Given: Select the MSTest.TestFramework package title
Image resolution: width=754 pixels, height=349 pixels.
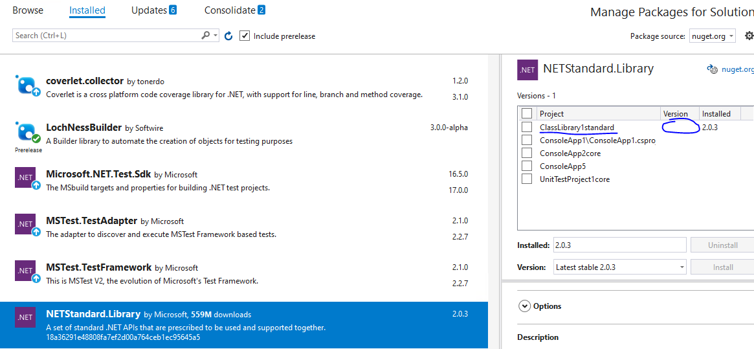Looking at the screenshot, I should (98, 267).
